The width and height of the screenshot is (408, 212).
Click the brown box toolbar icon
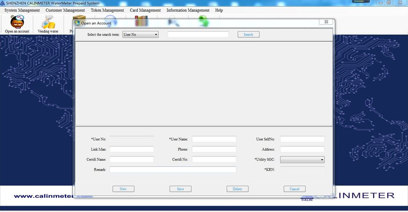click(79, 17)
